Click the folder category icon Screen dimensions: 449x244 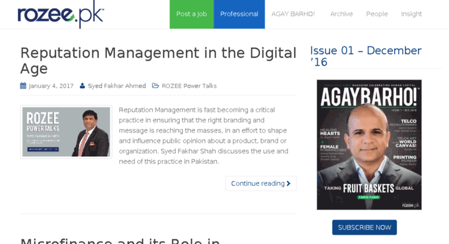click(x=155, y=86)
